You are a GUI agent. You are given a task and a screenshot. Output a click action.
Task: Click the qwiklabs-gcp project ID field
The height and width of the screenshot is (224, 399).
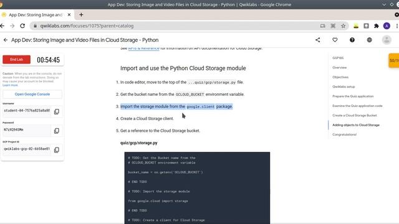[x=27, y=149]
